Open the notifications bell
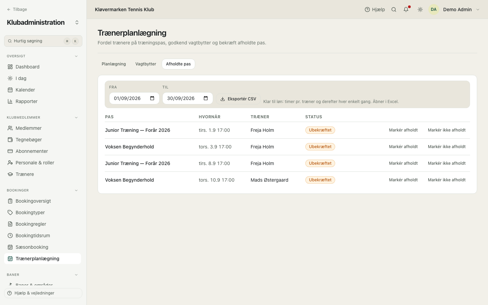The height and width of the screenshot is (305, 488). click(x=406, y=9)
